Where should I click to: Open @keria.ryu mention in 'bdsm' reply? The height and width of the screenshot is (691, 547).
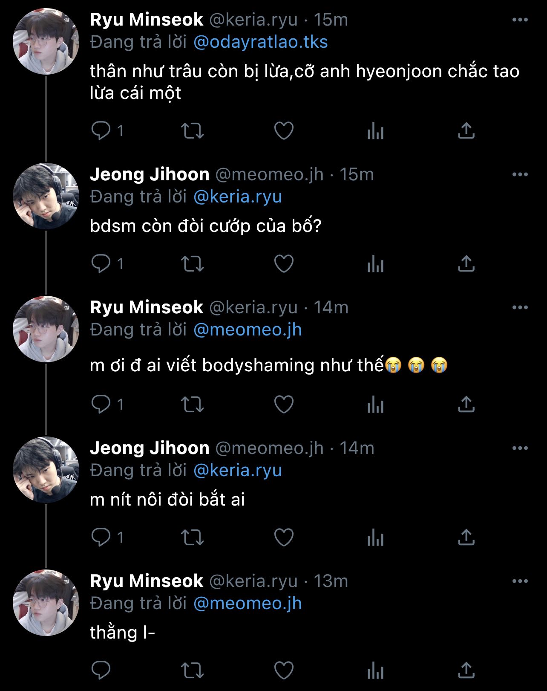click(x=237, y=197)
